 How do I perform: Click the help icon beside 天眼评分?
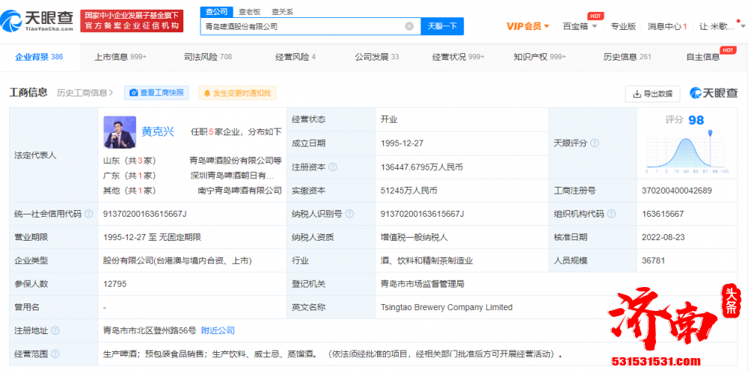click(x=595, y=143)
